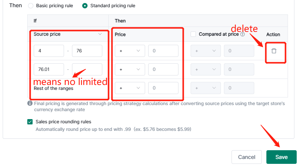This screenshot has height=165, width=302.
Task: Uncheck Sales price rounding rules
Action: 30,122
